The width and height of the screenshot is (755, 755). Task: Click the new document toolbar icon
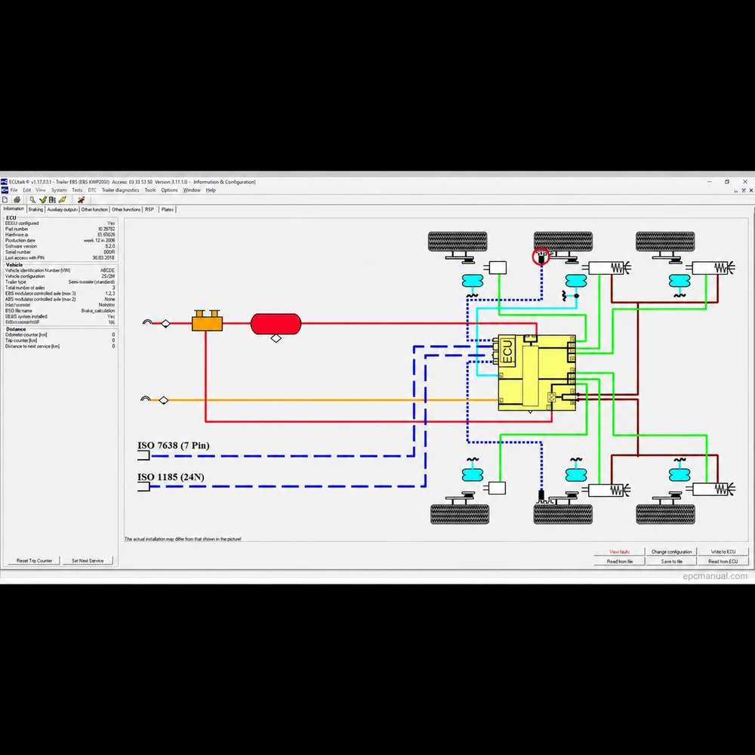coord(5,200)
